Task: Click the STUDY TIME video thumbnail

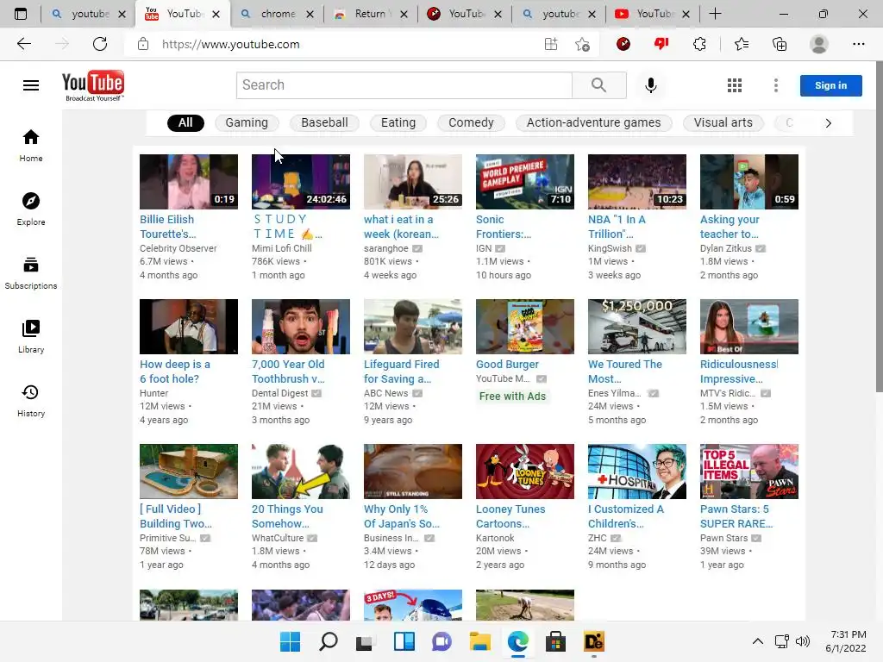Action: 301,182
